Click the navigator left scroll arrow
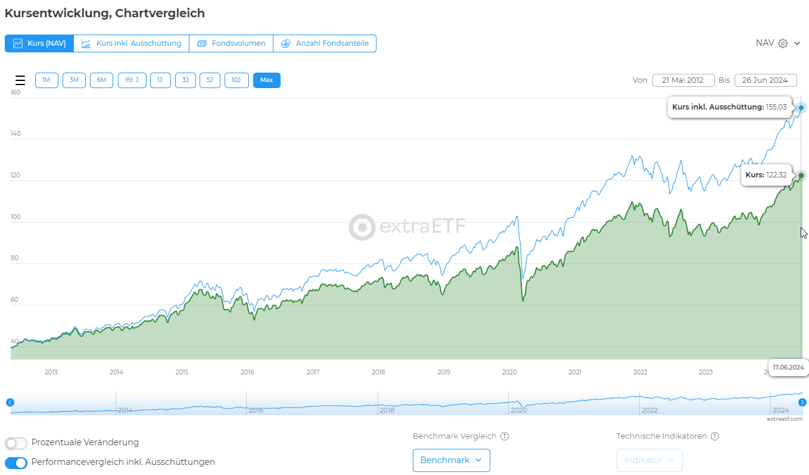Image resolution: width=809 pixels, height=475 pixels. [10, 402]
